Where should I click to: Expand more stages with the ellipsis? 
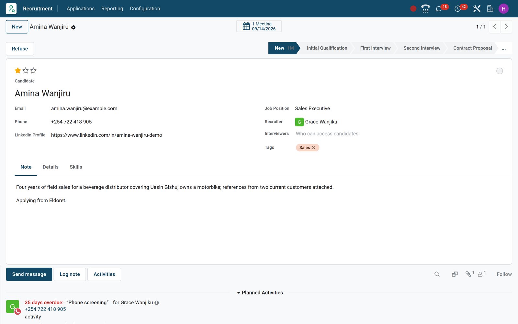504,48
